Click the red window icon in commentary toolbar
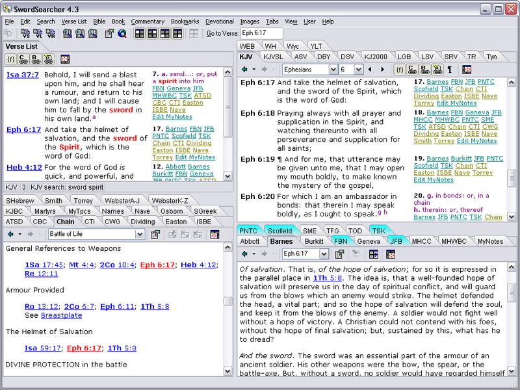Viewport: 520px width, 390px height. pyautogui.click(x=391, y=254)
